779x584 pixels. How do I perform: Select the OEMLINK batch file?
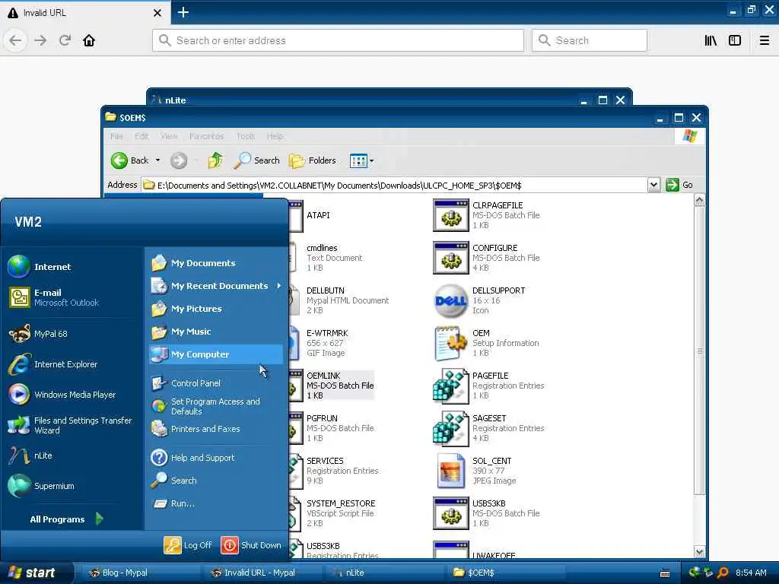coord(340,386)
